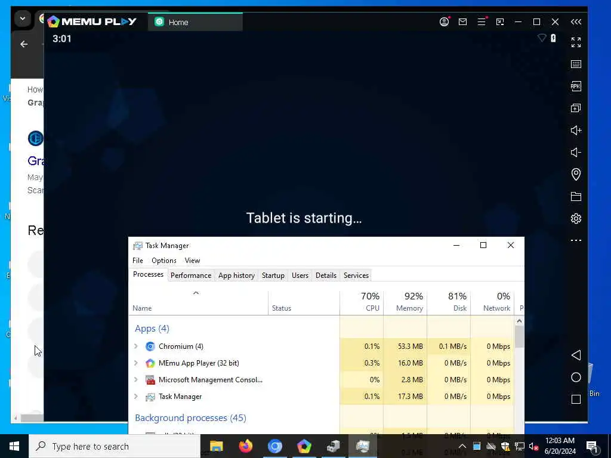Open the GPS location pin icon in MEmu
This screenshot has height=458, width=611.
pyautogui.click(x=576, y=174)
